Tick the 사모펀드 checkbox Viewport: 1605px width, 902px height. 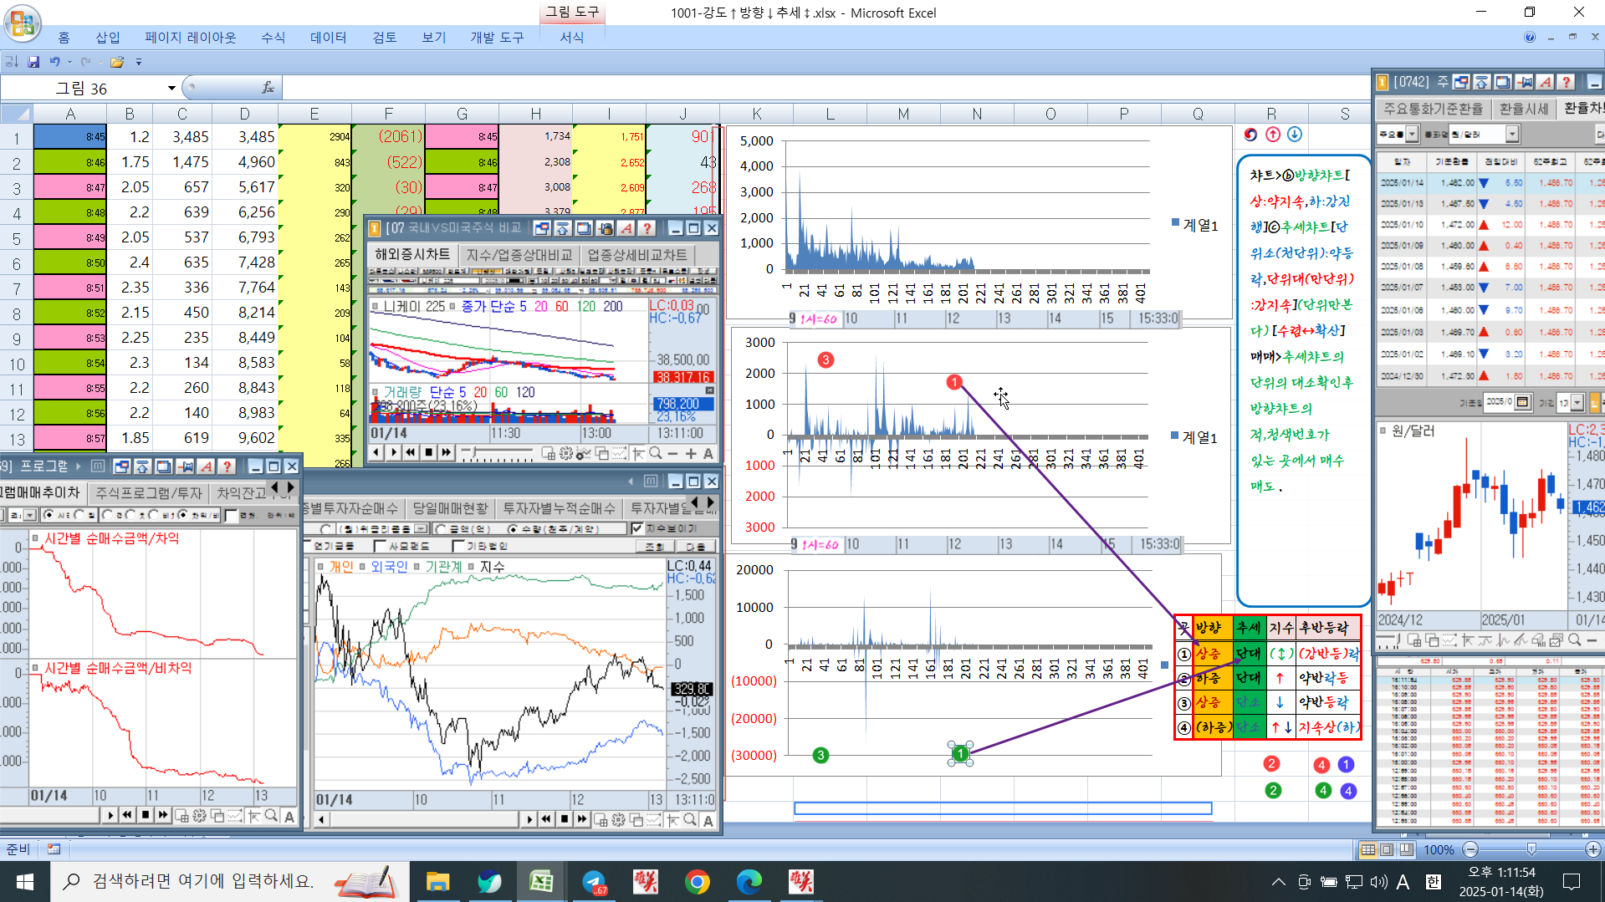[380, 546]
